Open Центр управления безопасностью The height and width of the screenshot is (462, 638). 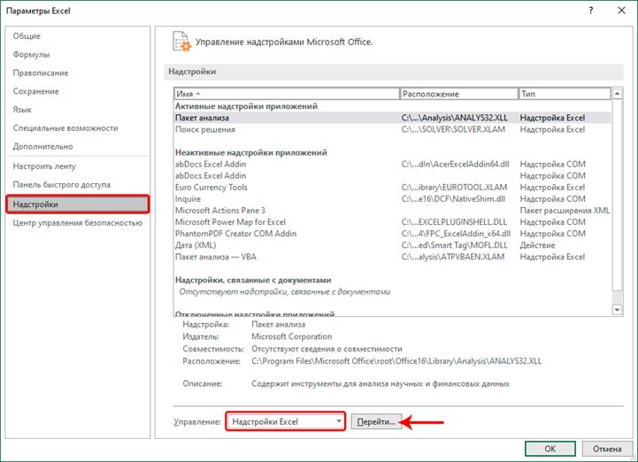click(77, 223)
